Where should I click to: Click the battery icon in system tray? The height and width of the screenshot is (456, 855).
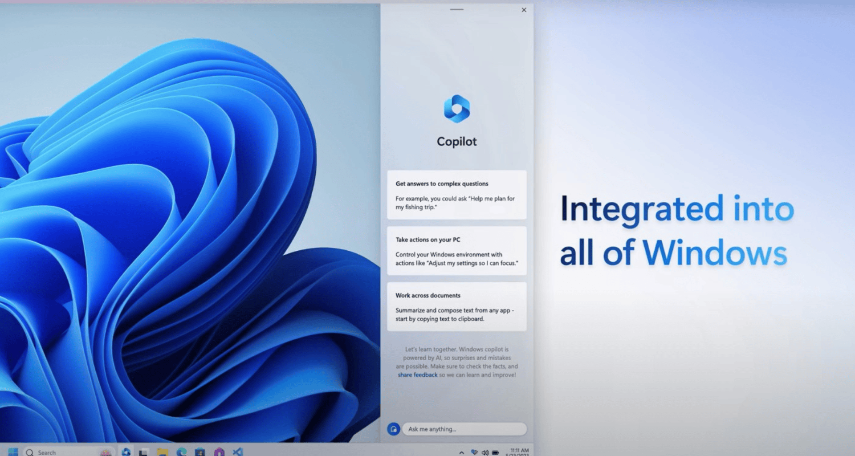pos(495,452)
